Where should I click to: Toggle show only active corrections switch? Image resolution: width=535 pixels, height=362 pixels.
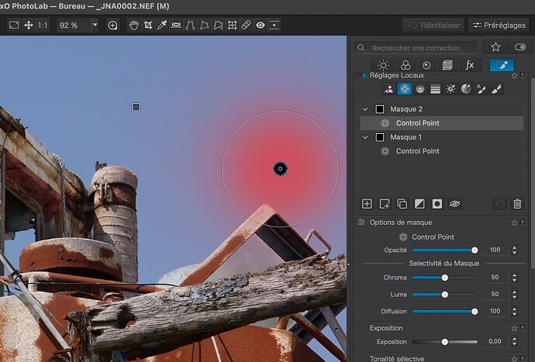tap(519, 47)
